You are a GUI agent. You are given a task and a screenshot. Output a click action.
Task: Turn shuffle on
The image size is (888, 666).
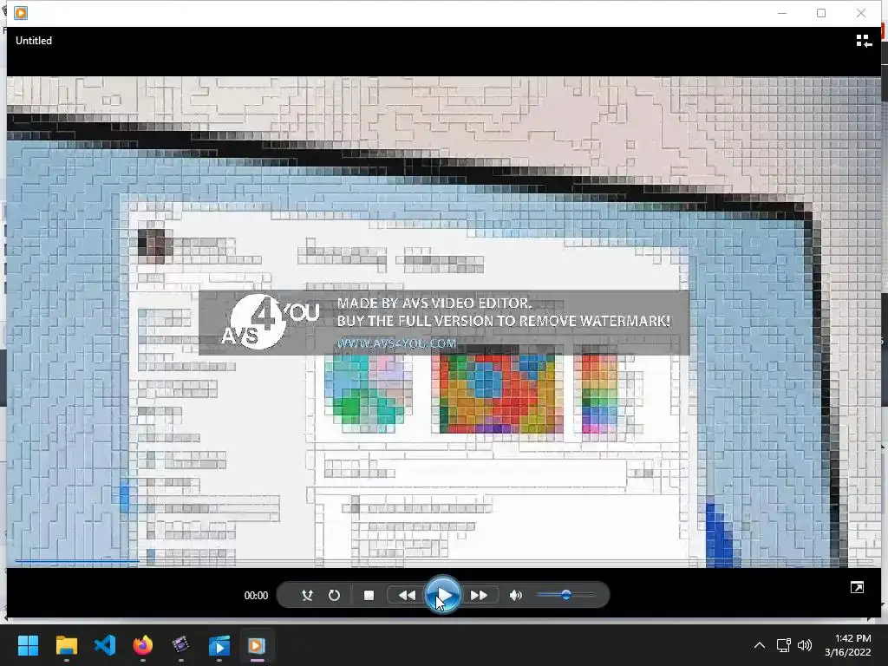307,595
